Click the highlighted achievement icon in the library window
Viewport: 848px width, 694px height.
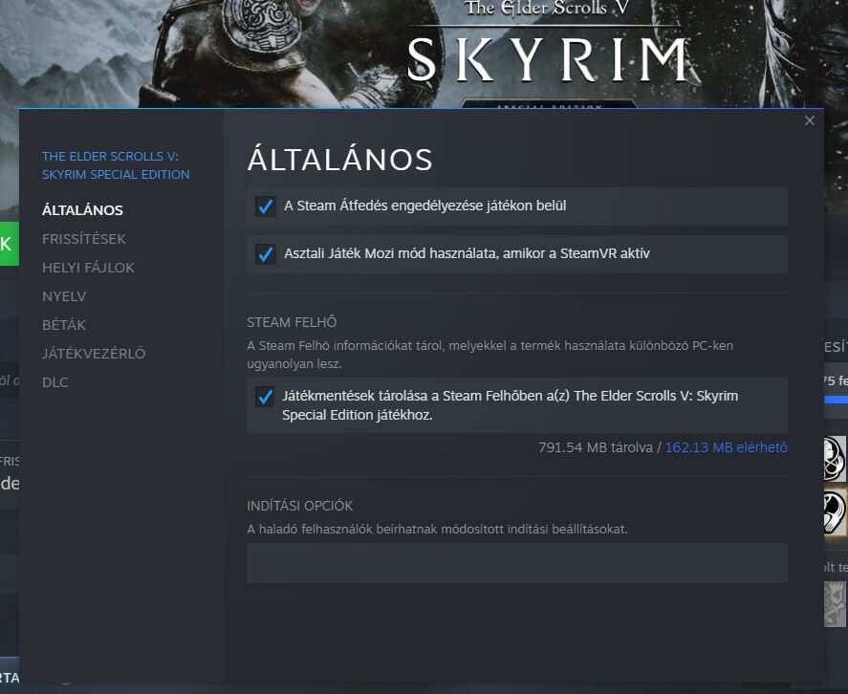tap(835, 512)
